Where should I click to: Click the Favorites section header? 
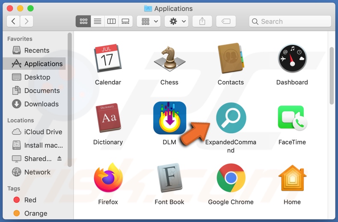(20, 39)
